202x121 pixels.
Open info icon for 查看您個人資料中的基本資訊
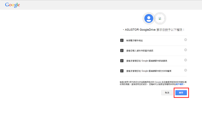[186, 50]
